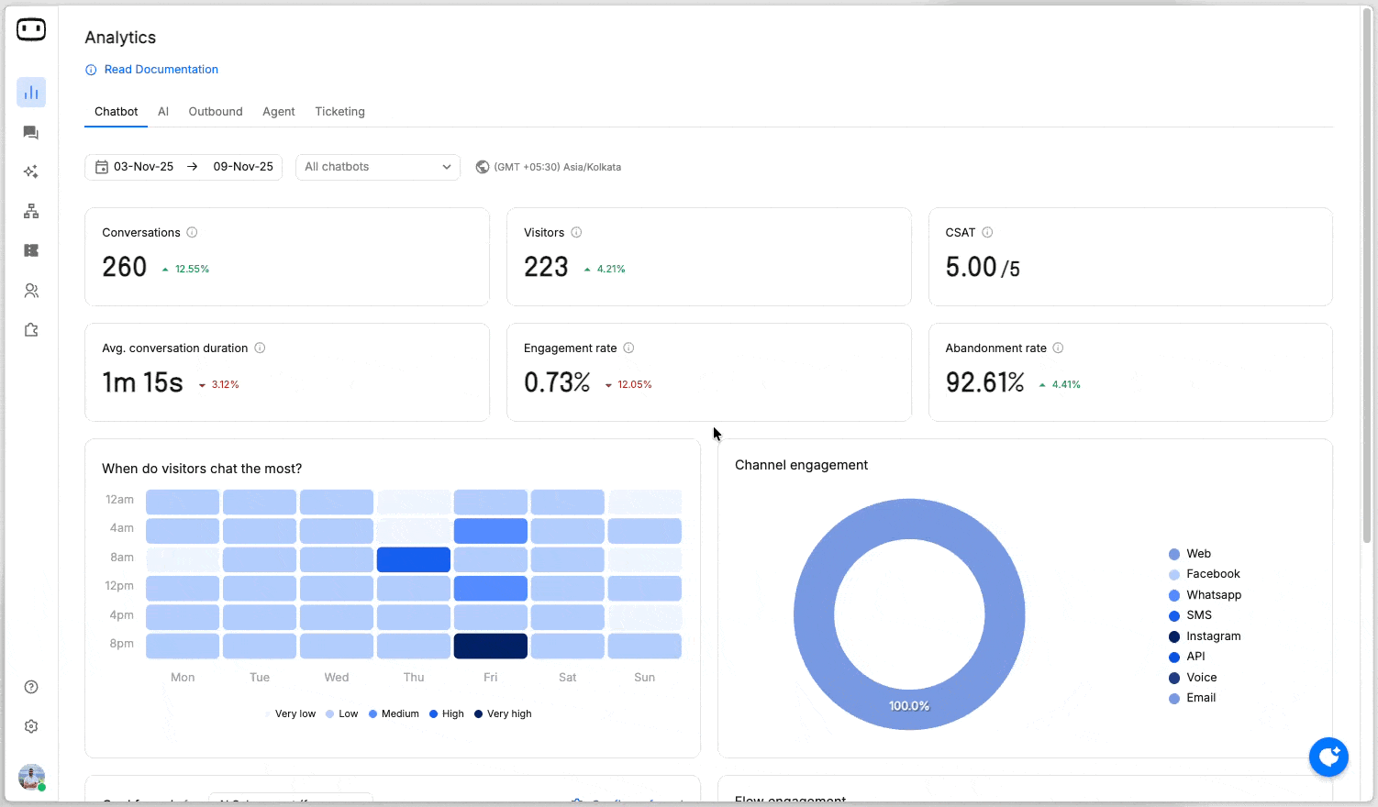
Task: Click the darkest Friday 8pm heatmap cell
Action: pyautogui.click(x=490, y=646)
